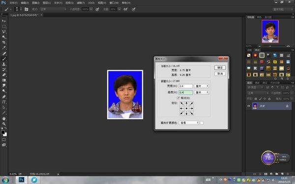
Task: Open the canvas extension color dropdown
Action: (189, 123)
